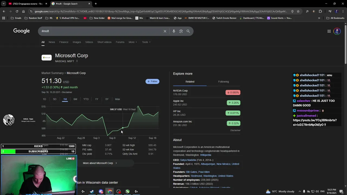The width and height of the screenshot is (347, 195).
Task: Click the search input field containing #msft
Action: 100,31
